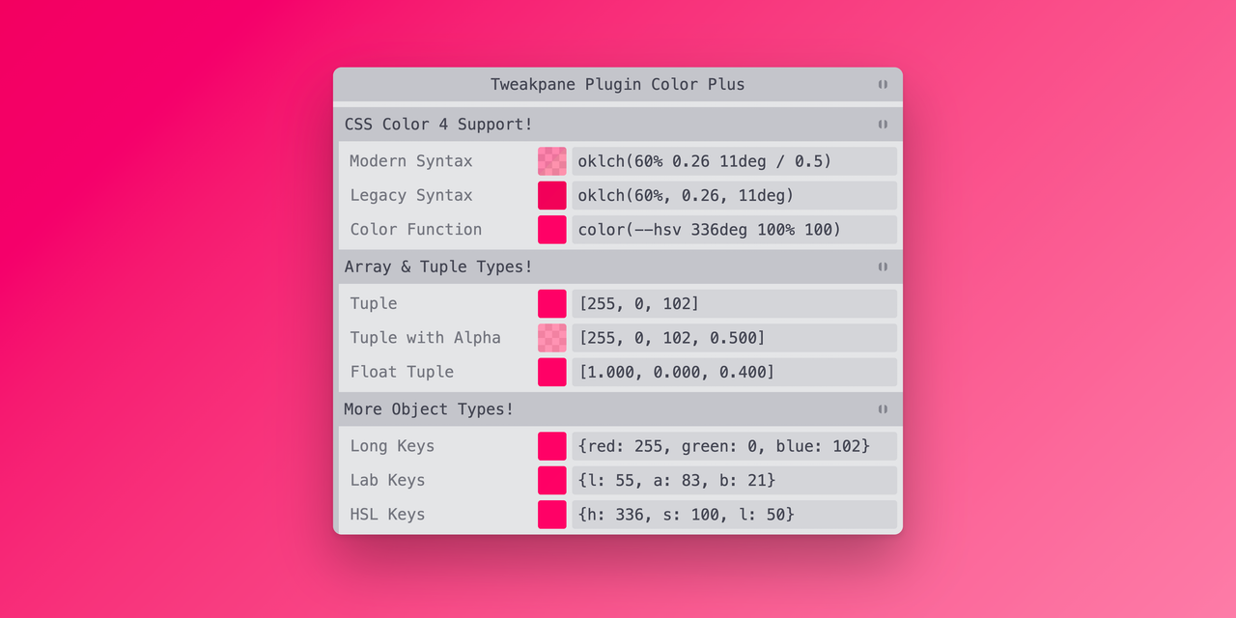Image resolution: width=1236 pixels, height=618 pixels.
Task: Open the Color Function color picker
Action: tap(551, 230)
